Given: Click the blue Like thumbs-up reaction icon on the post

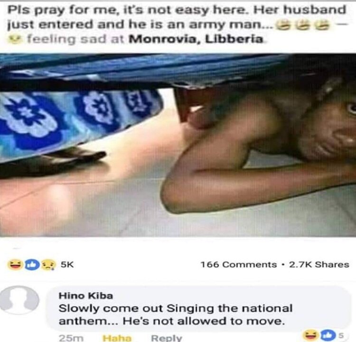Looking at the screenshot, I should [x=32, y=265].
